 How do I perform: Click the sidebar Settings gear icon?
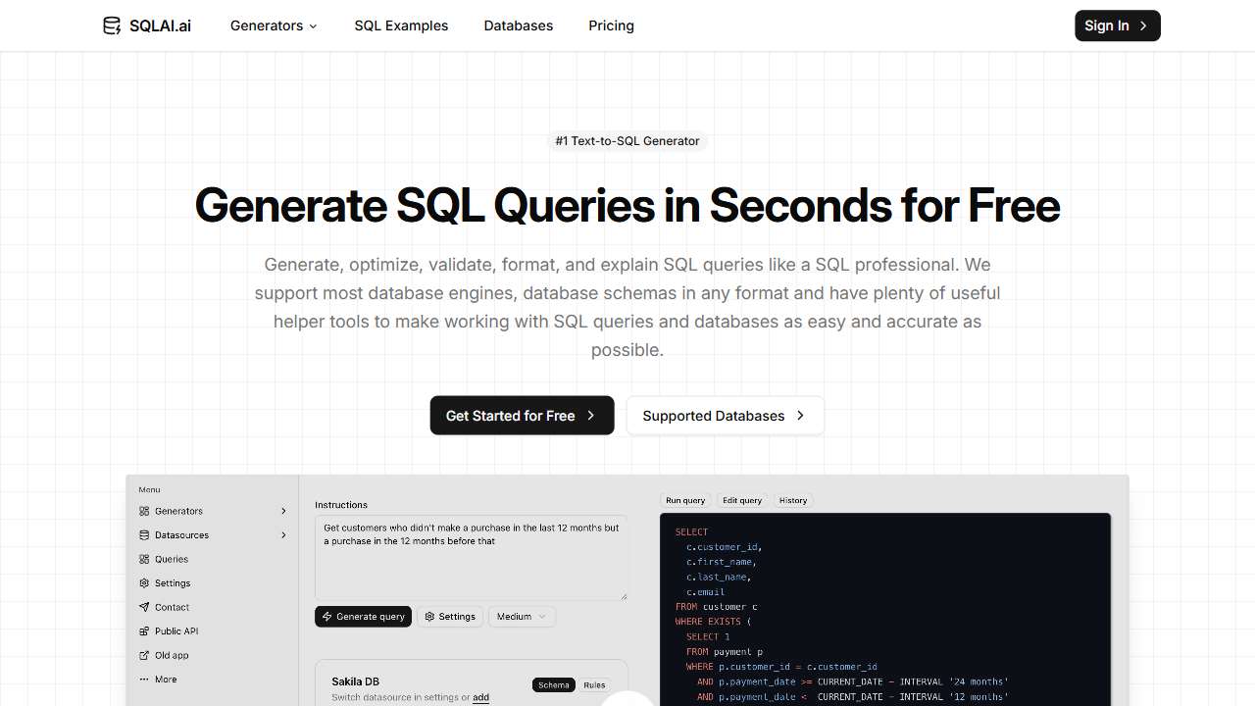click(144, 583)
